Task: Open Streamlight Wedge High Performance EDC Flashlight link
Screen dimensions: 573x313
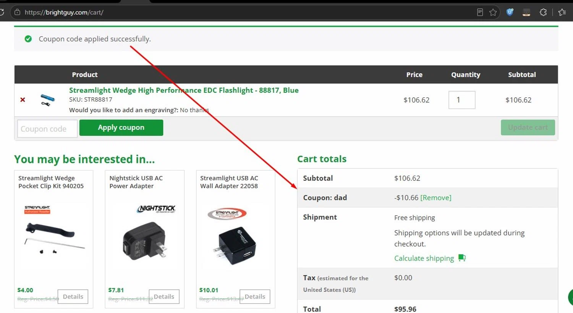Action: tap(184, 90)
